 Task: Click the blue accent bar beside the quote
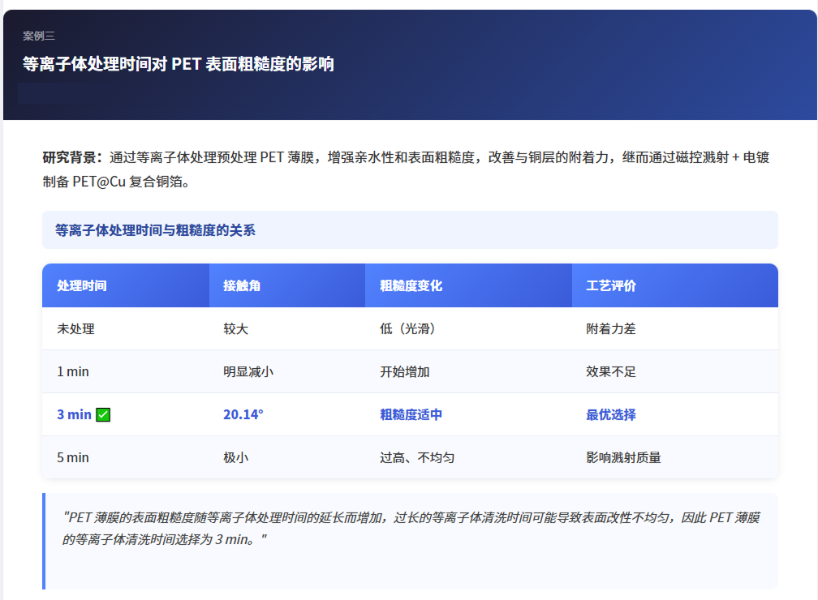coord(44,538)
